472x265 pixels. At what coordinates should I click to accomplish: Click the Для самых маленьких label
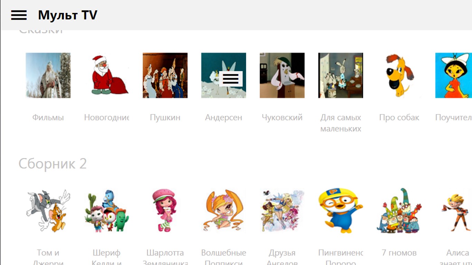[341, 123]
